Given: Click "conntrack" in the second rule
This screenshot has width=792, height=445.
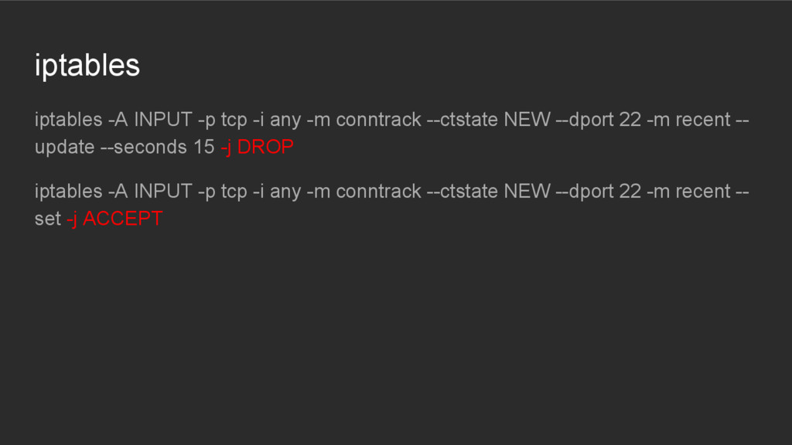Looking at the screenshot, I should (x=378, y=192).
